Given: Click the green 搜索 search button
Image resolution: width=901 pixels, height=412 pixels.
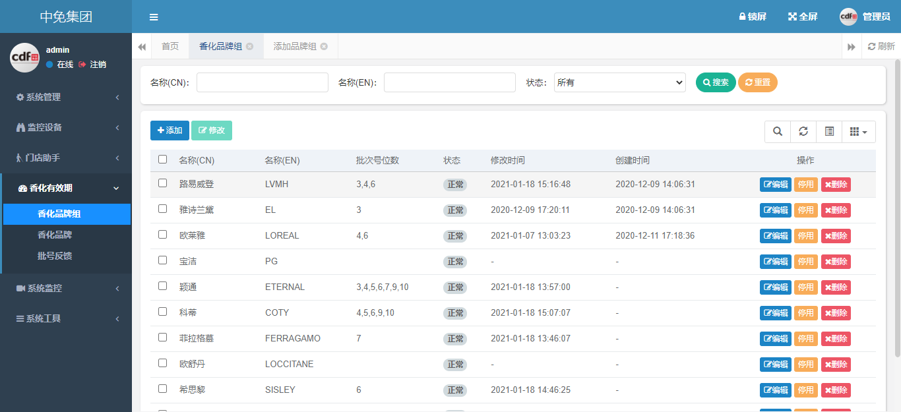Looking at the screenshot, I should [716, 82].
